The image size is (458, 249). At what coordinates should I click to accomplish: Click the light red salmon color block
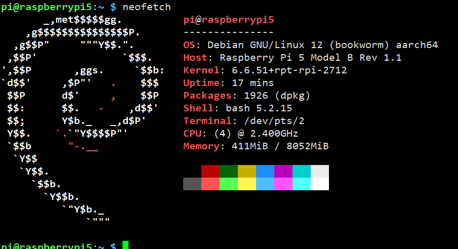(x=211, y=184)
